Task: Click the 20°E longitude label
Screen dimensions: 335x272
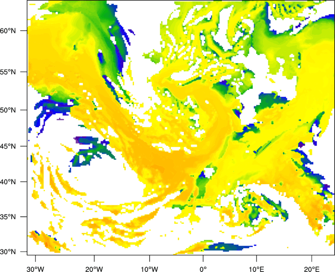Action: [312, 269]
